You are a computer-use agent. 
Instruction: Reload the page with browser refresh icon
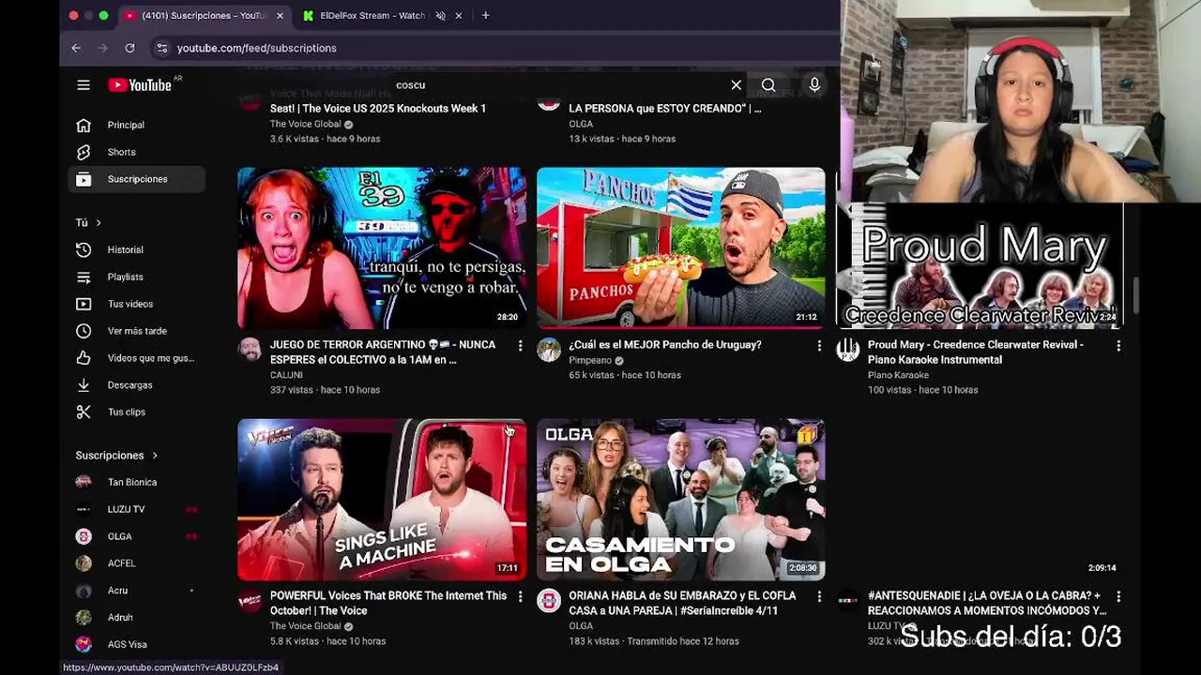click(129, 48)
